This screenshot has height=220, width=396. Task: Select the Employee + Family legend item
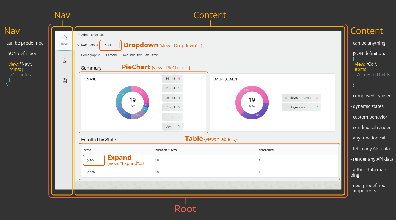tap(301, 98)
